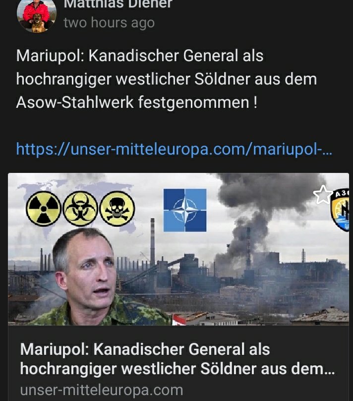Click the ellipsis ending the truncated URL

[x=328, y=151]
